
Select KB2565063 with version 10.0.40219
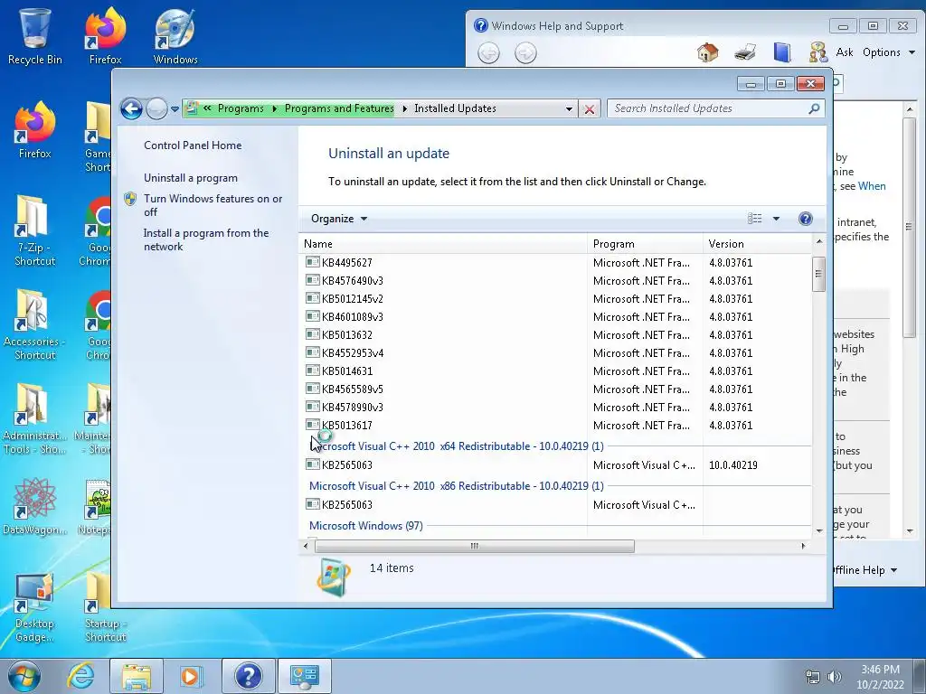tap(557, 465)
